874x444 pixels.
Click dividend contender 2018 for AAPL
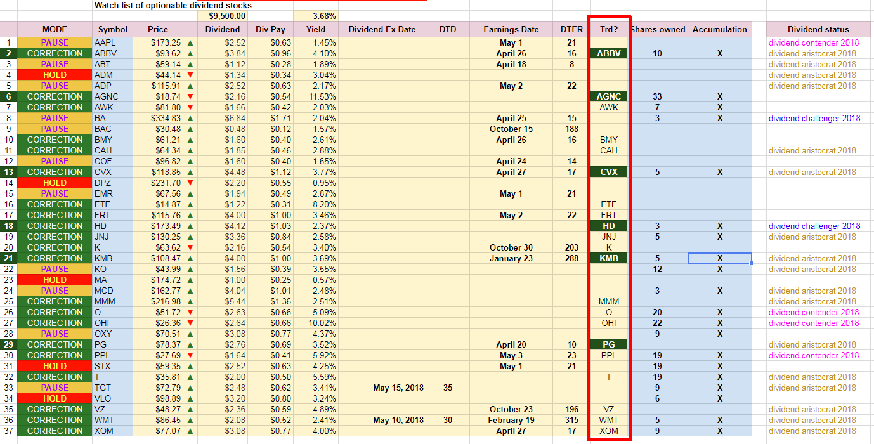click(x=814, y=42)
